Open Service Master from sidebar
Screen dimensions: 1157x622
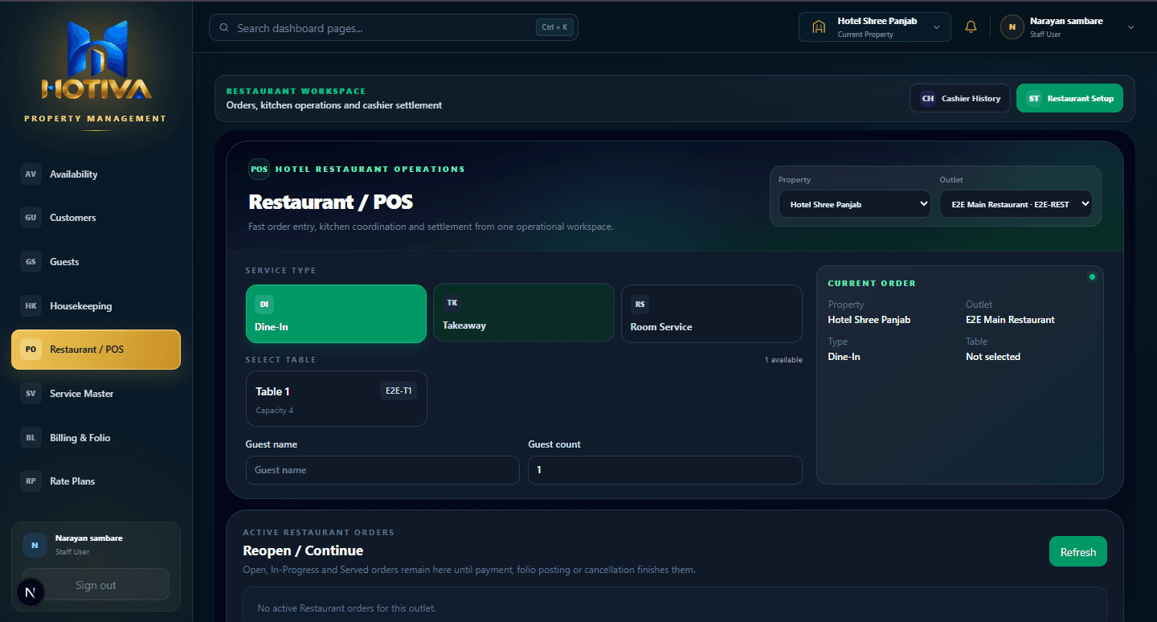click(96, 394)
